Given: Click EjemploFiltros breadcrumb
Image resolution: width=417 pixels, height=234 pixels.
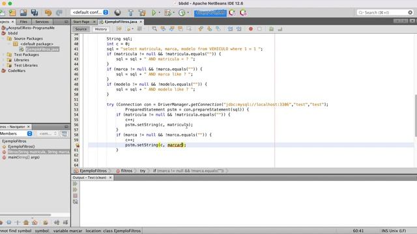Looking at the screenshot, I should 93,171.
